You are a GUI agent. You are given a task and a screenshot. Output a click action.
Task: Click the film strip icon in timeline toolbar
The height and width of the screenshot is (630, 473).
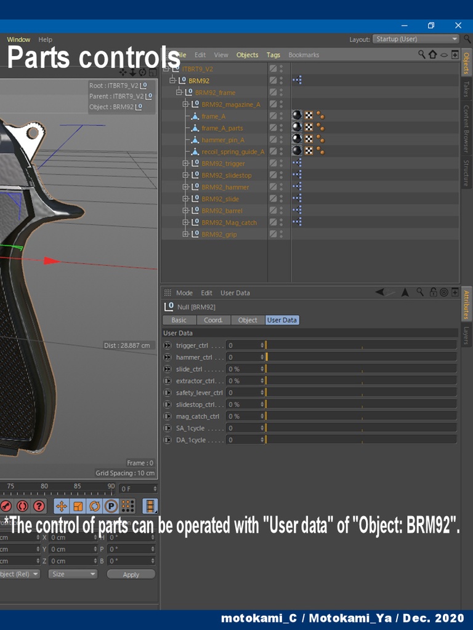click(x=150, y=506)
